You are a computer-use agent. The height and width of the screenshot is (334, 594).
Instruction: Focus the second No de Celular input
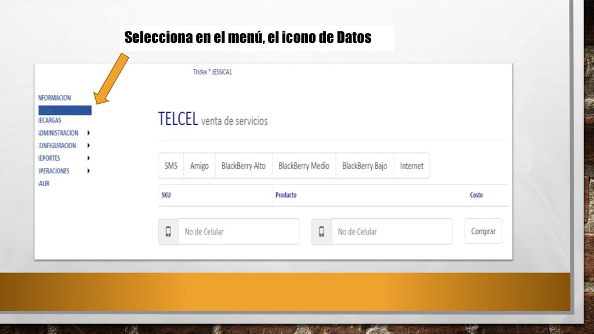[392, 231]
